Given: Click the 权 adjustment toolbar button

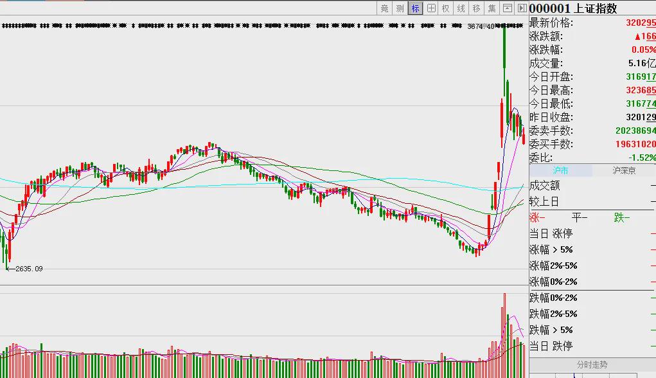Looking at the screenshot, I should (446, 8).
